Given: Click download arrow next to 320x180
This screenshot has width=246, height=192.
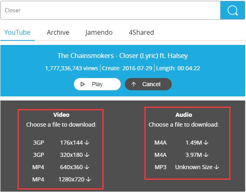Looking at the screenshot, I should click(87, 155).
